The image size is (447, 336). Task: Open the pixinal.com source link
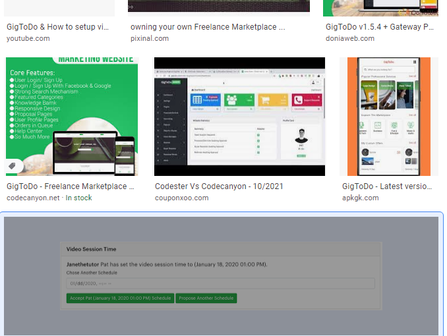coord(149,38)
